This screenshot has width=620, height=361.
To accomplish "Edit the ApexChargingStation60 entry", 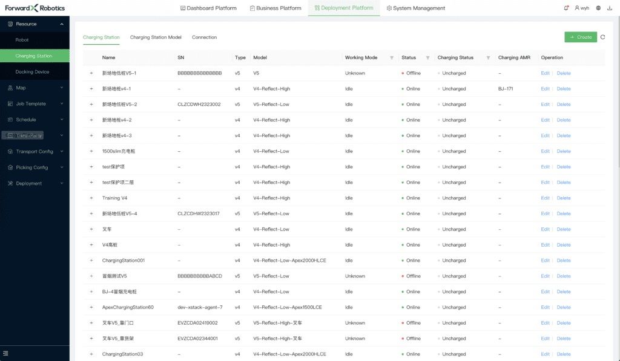I will pos(545,308).
